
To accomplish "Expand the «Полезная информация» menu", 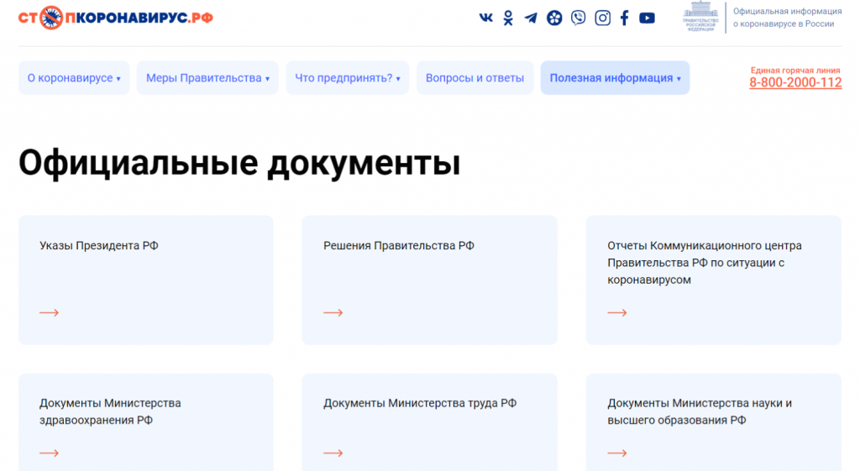I will (615, 78).
